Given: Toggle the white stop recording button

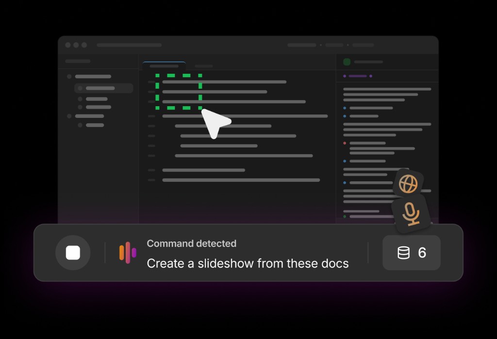Looking at the screenshot, I should [x=73, y=253].
